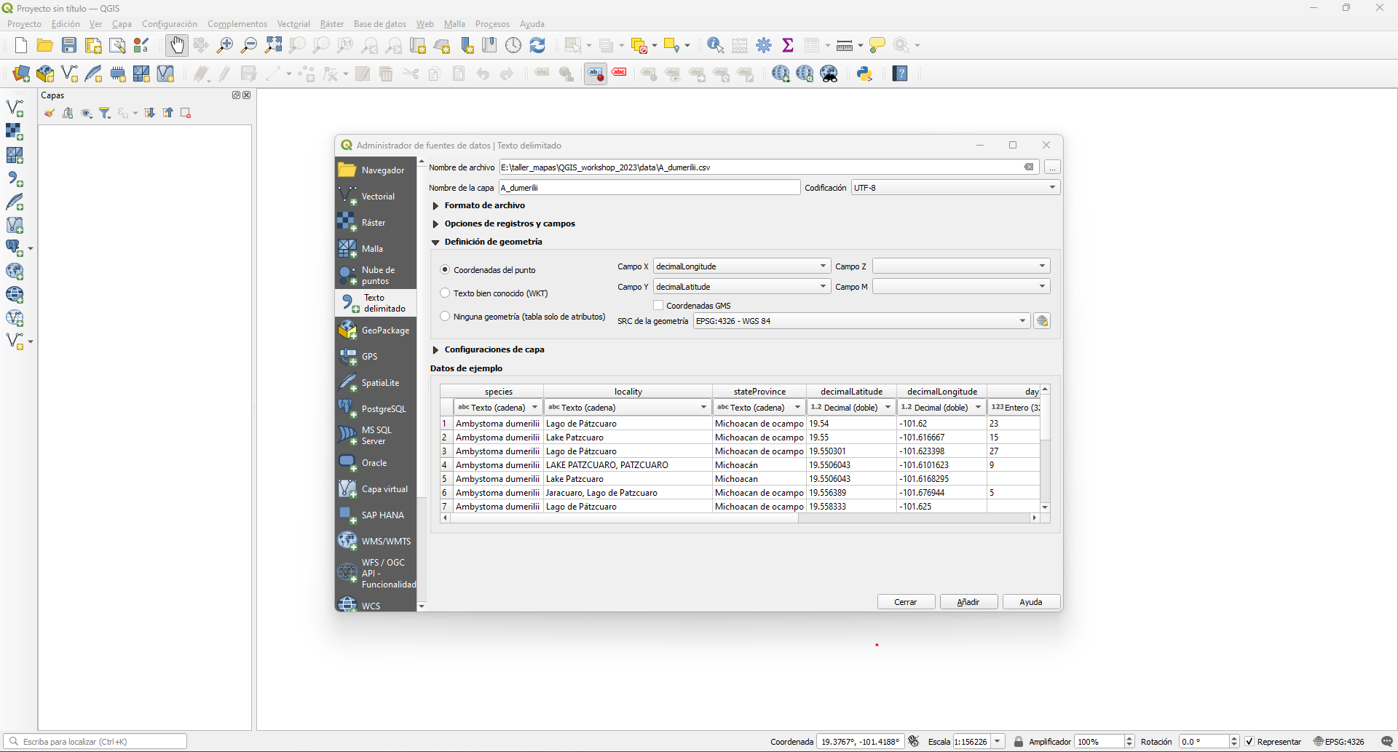
Task: Open the Campo X dropdown
Action: (741, 266)
